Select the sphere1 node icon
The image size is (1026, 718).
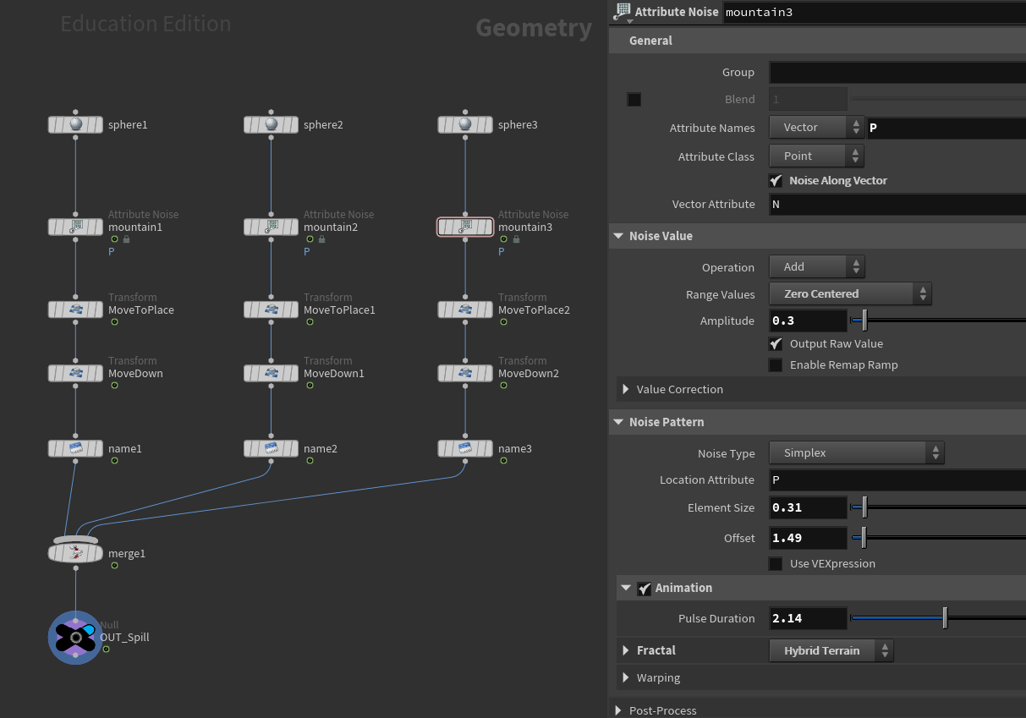click(75, 125)
